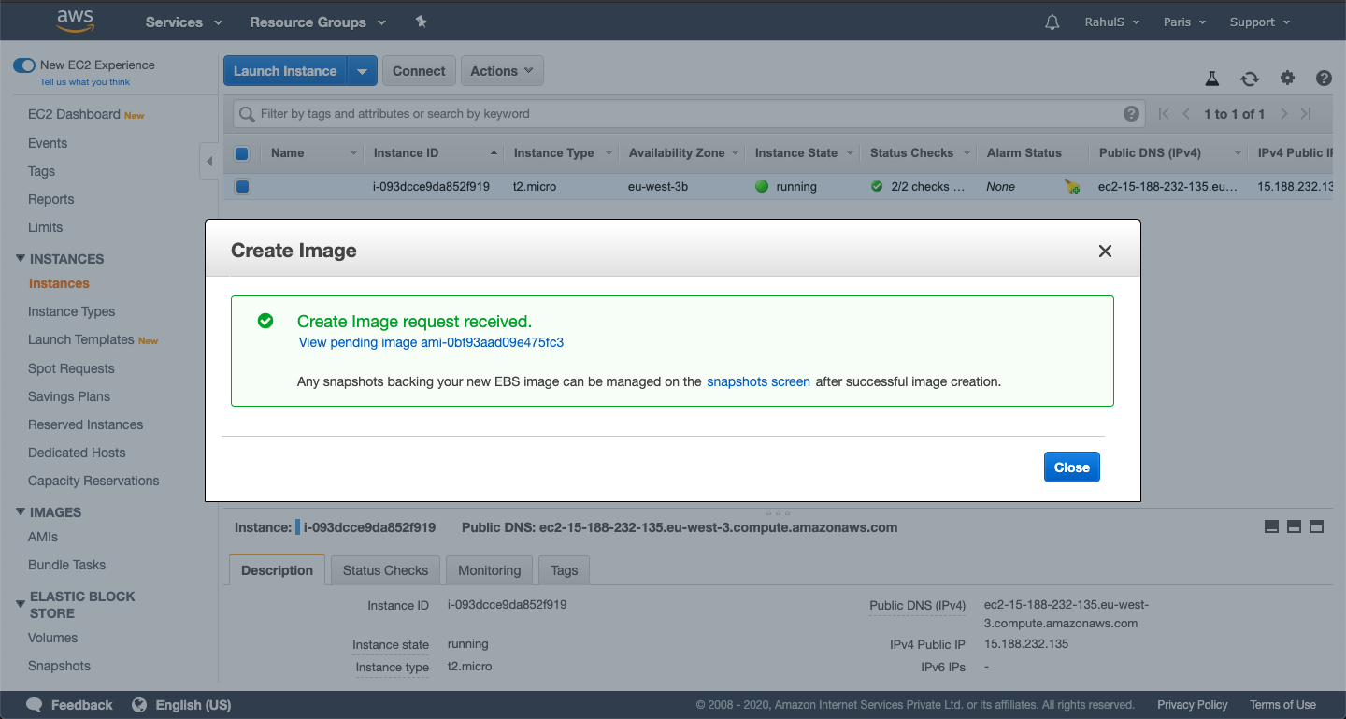View pending image ami-0bf93aad09e475fc3
Viewport: 1346px width, 719px height.
pyautogui.click(x=431, y=342)
